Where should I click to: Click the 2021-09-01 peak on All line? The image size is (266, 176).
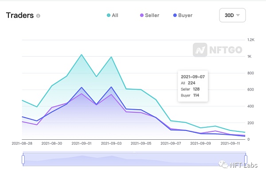click(x=82, y=55)
